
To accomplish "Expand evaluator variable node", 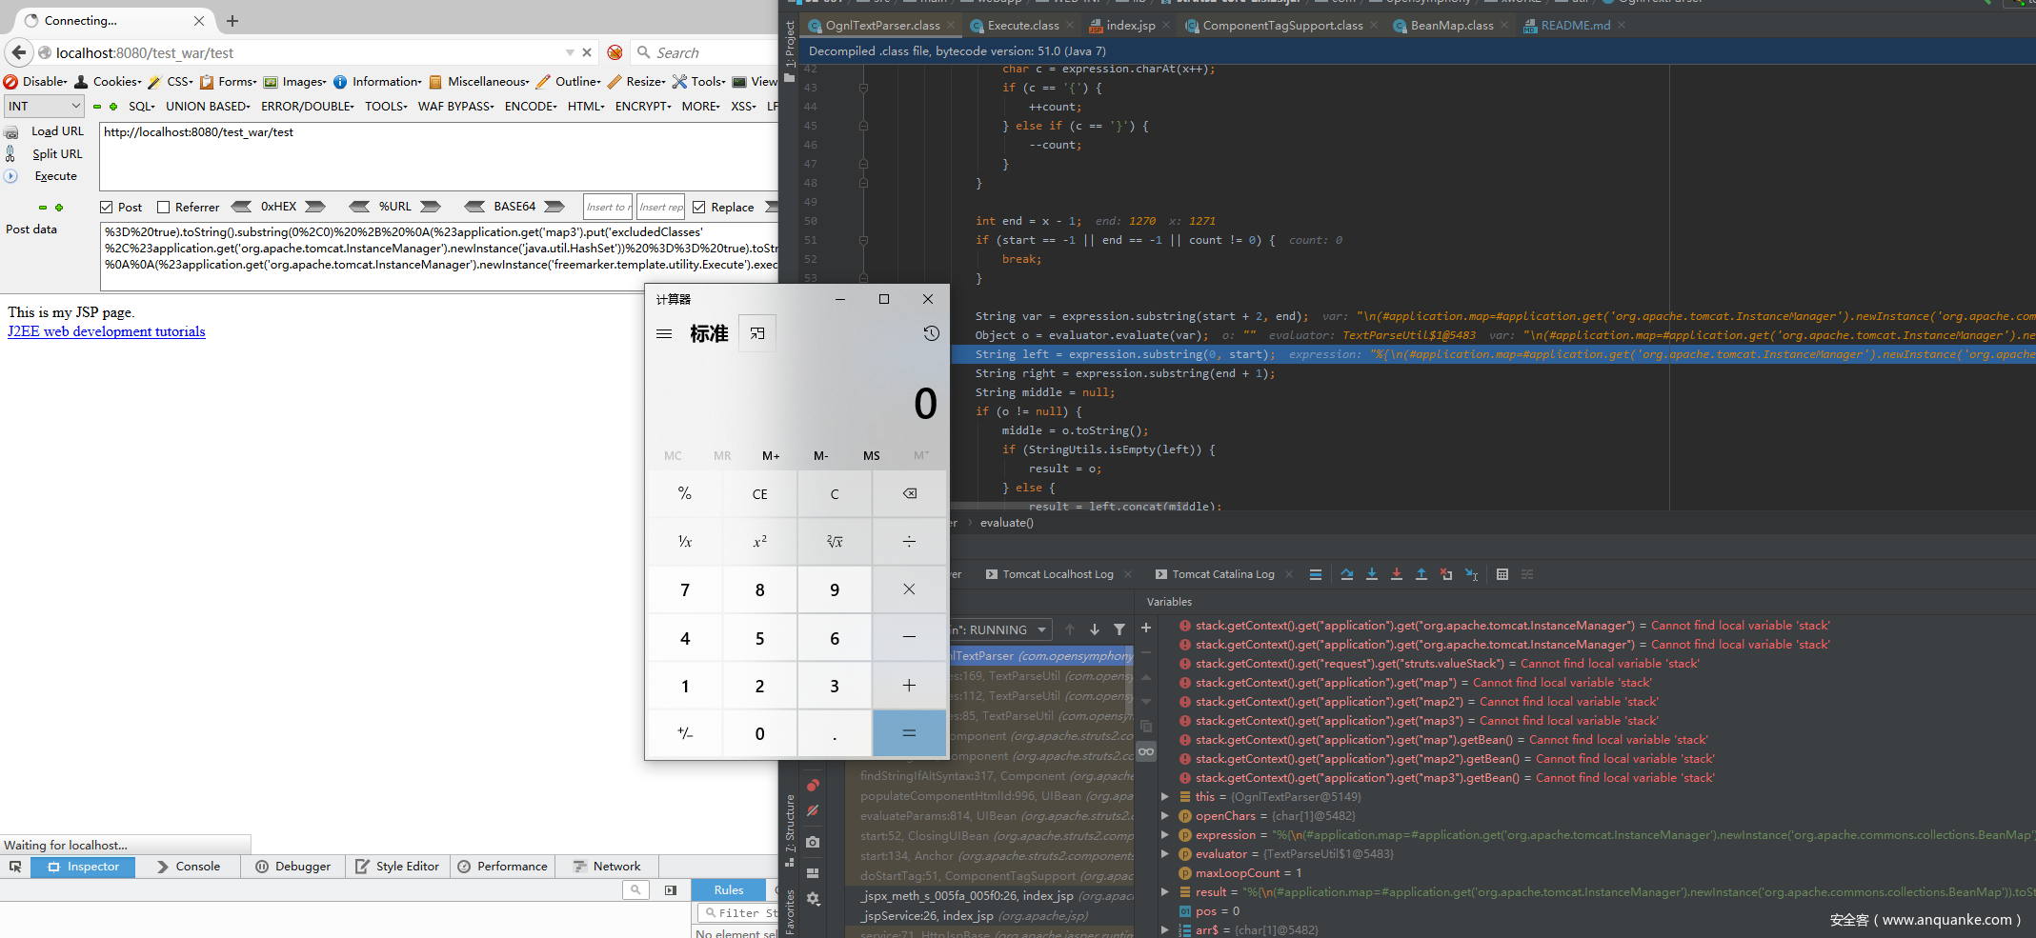I will click(1164, 854).
